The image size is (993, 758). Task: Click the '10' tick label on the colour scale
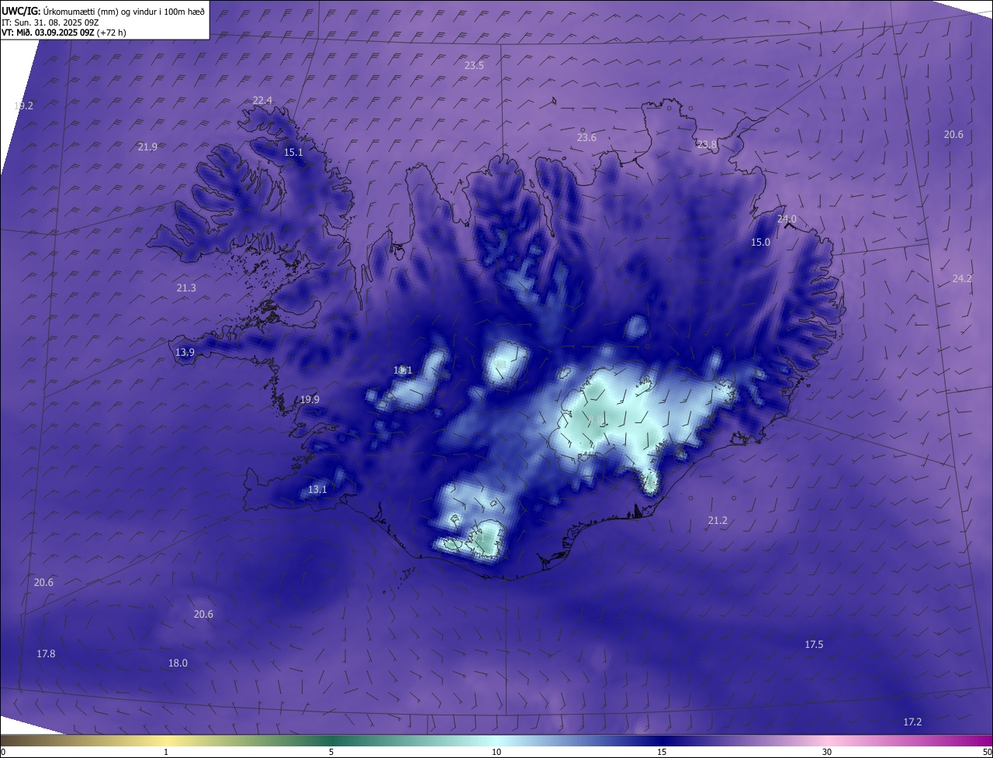(496, 753)
